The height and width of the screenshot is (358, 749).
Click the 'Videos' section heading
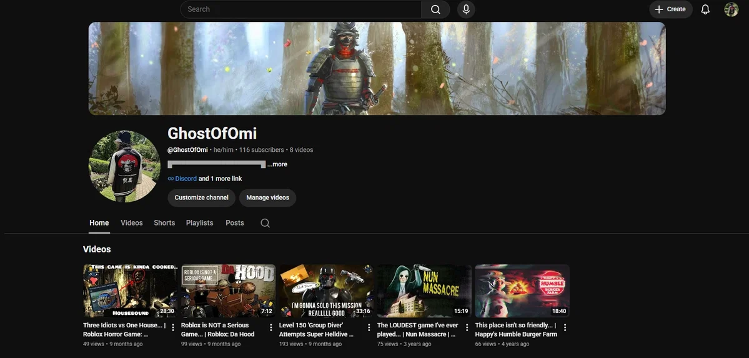(97, 249)
